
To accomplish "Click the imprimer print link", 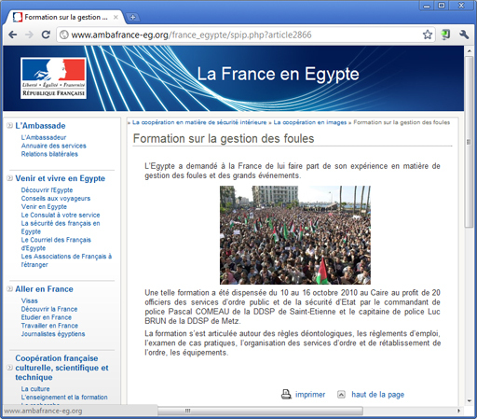I will 310,395.
